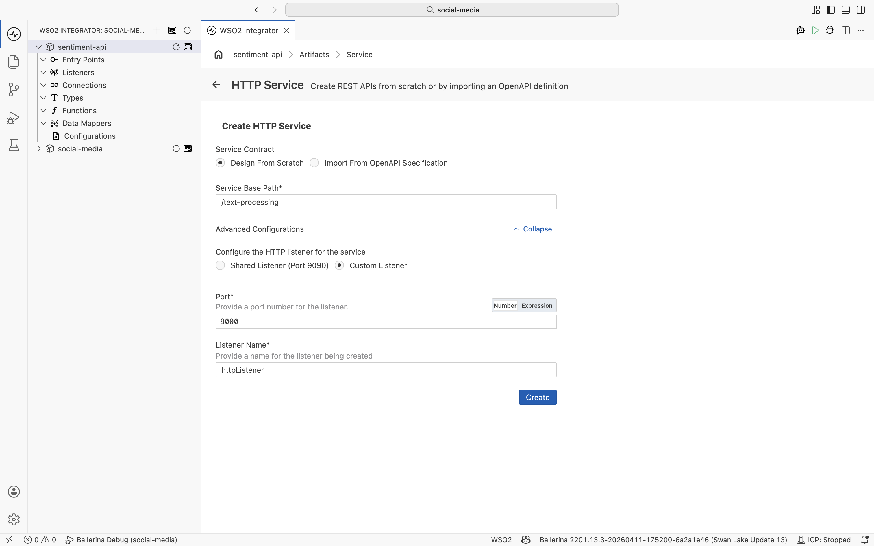
Task: Open more actions ellipsis menu
Action: tap(861, 30)
